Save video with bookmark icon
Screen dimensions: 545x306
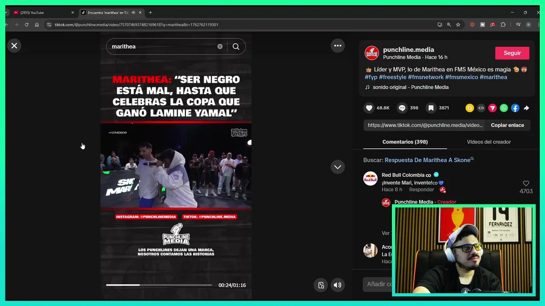431,108
